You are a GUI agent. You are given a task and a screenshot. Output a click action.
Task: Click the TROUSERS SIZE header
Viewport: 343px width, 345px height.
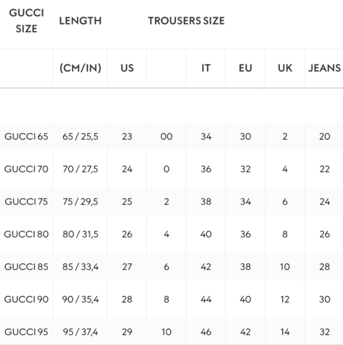pos(186,21)
